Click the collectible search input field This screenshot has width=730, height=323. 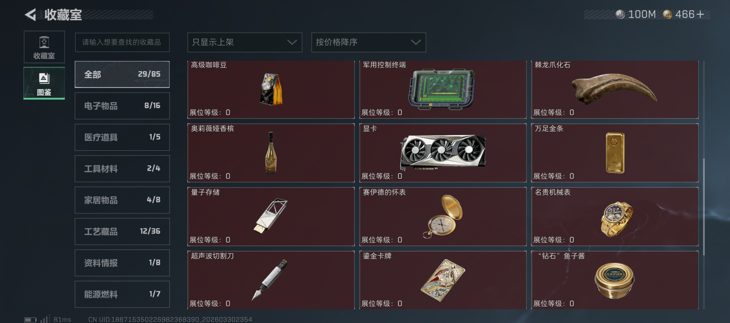pos(122,42)
